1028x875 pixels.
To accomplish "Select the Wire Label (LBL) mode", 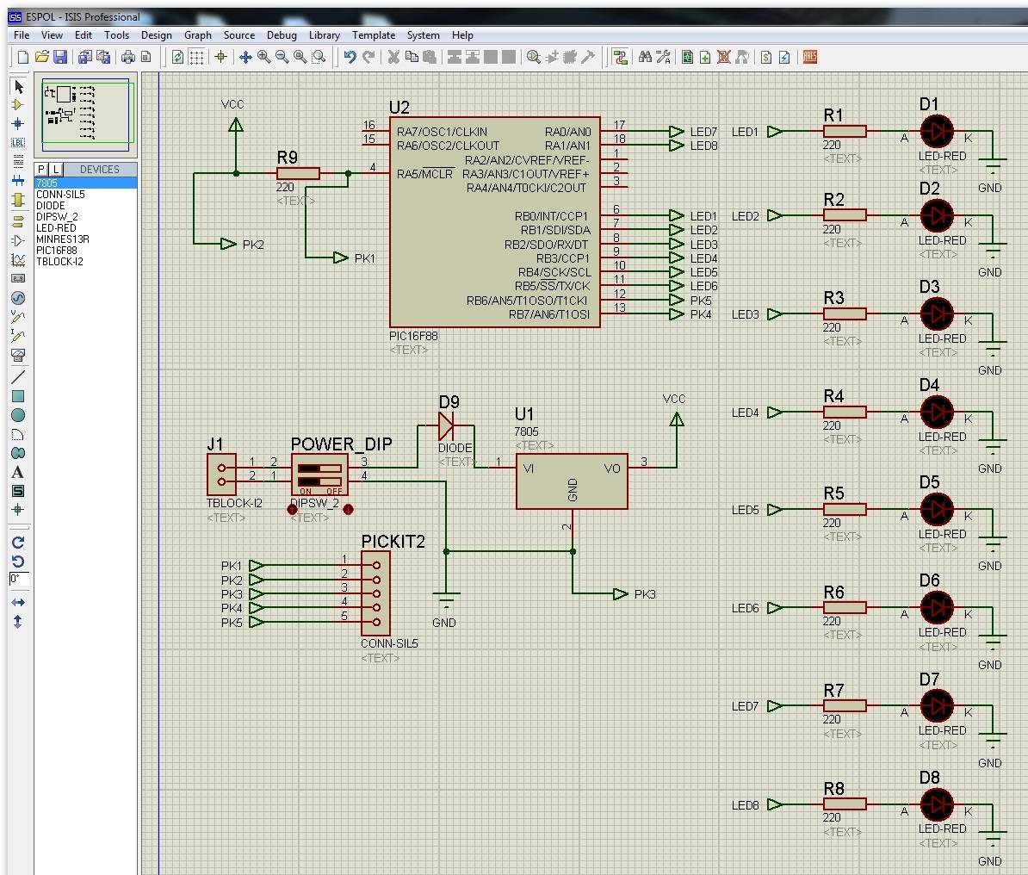I will click(x=18, y=142).
